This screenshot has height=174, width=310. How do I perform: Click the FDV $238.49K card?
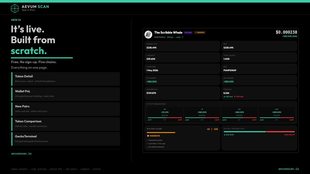click(259, 46)
